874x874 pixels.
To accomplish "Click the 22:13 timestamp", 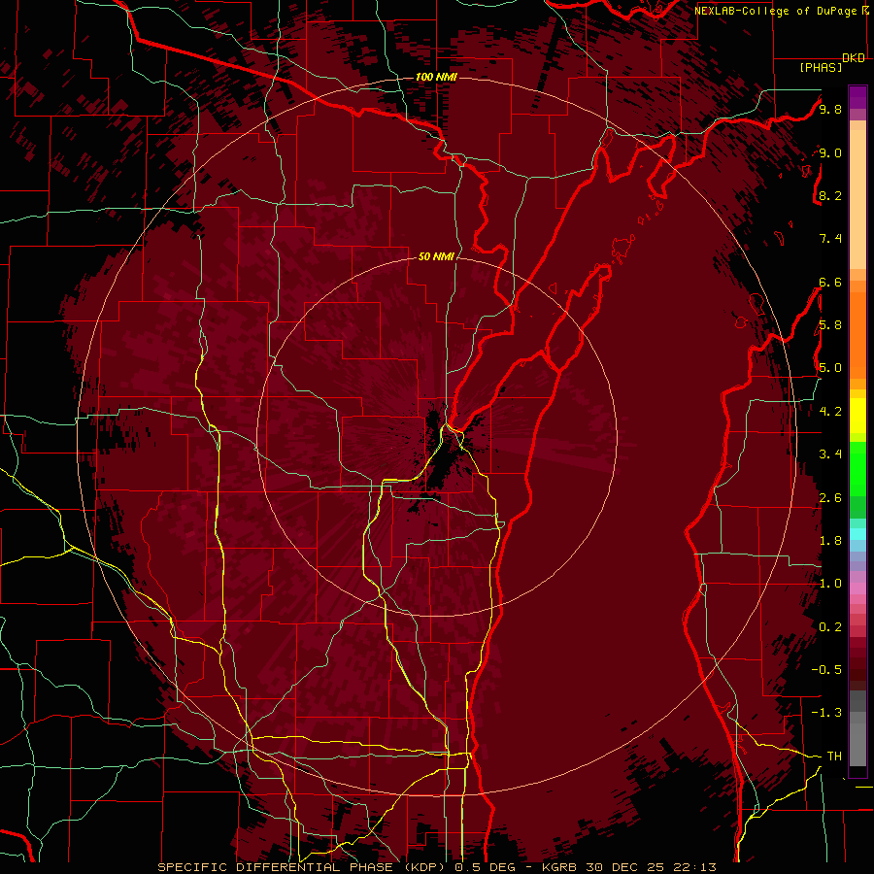I will [x=694, y=867].
